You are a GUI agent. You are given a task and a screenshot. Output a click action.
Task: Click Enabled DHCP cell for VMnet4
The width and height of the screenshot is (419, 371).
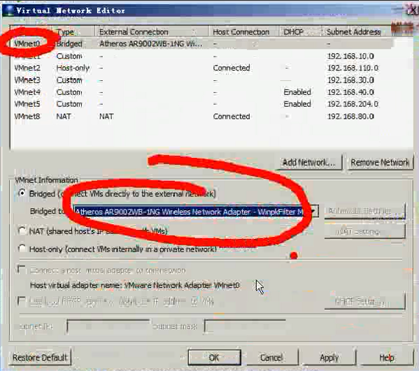297,92
